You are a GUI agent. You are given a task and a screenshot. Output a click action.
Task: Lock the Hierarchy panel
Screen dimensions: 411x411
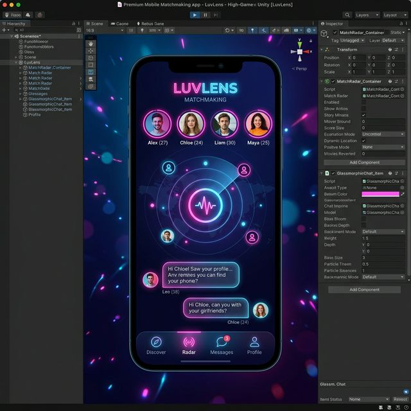[73, 24]
